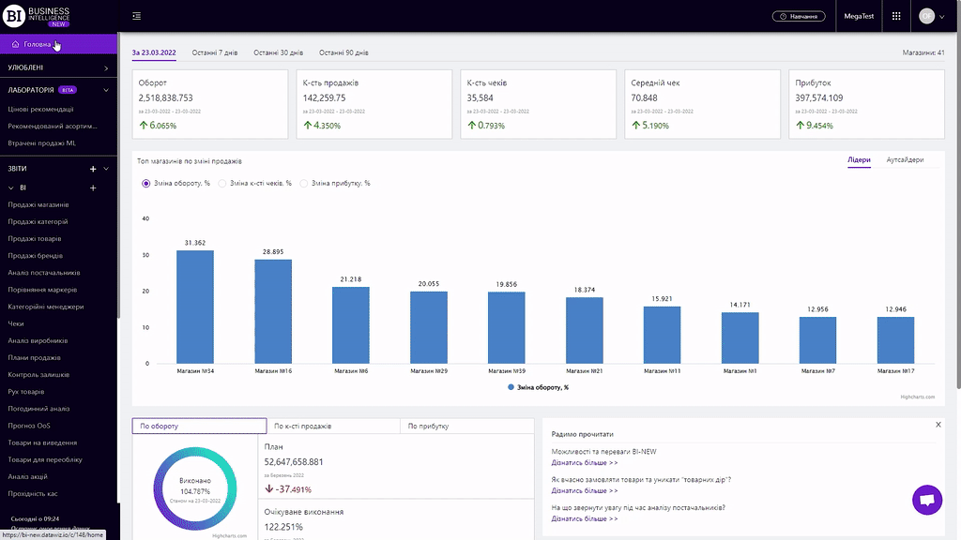Open the apps grid icon in header
The width and height of the screenshot is (961, 540).
[x=896, y=16]
